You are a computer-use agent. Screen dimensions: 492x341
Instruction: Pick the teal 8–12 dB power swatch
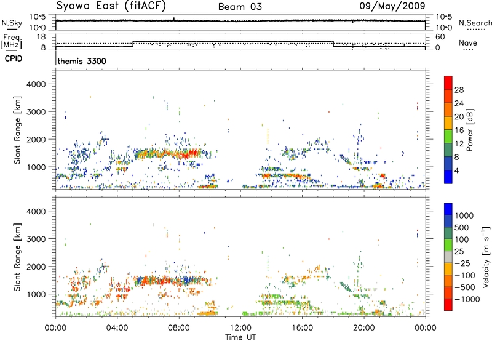coord(448,150)
